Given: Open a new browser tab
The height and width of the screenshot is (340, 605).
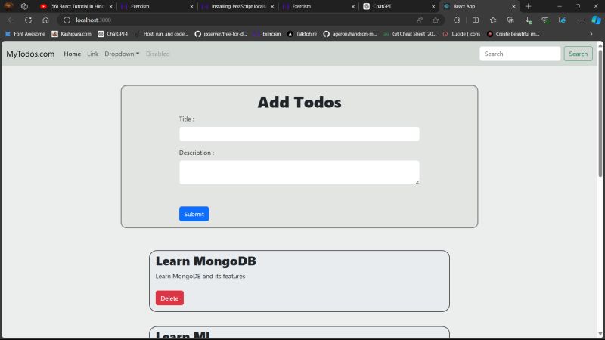Looking at the screenshot, I should [x=528, y=6].
